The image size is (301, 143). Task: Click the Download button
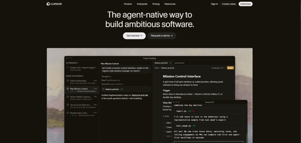pyautogui.click(x=245, y=4)
